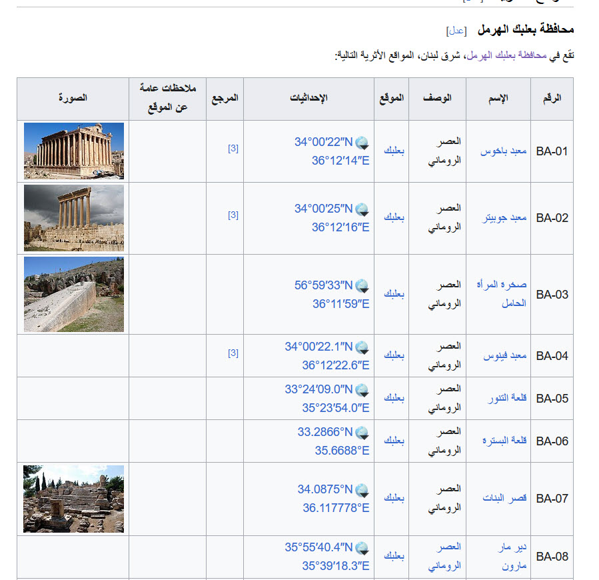Click globe icon beside 34°00′22″N coordinates

pos(362,143)
